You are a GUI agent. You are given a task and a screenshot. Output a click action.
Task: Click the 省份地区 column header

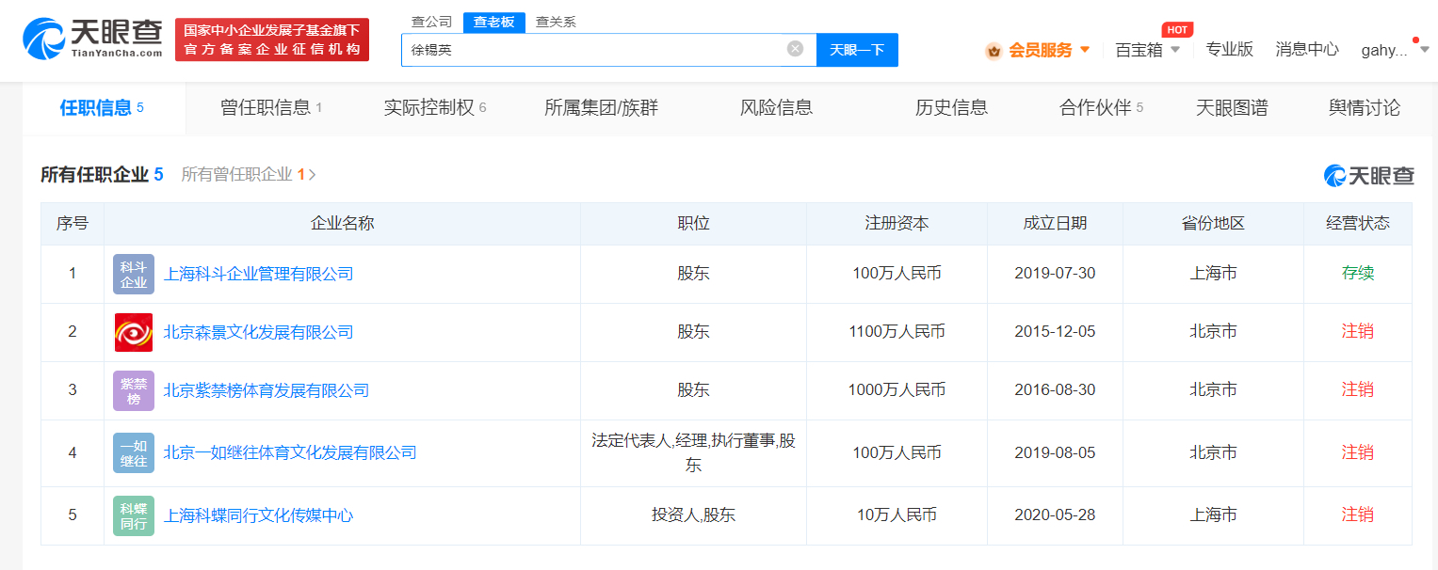(x=1213, y=224)
